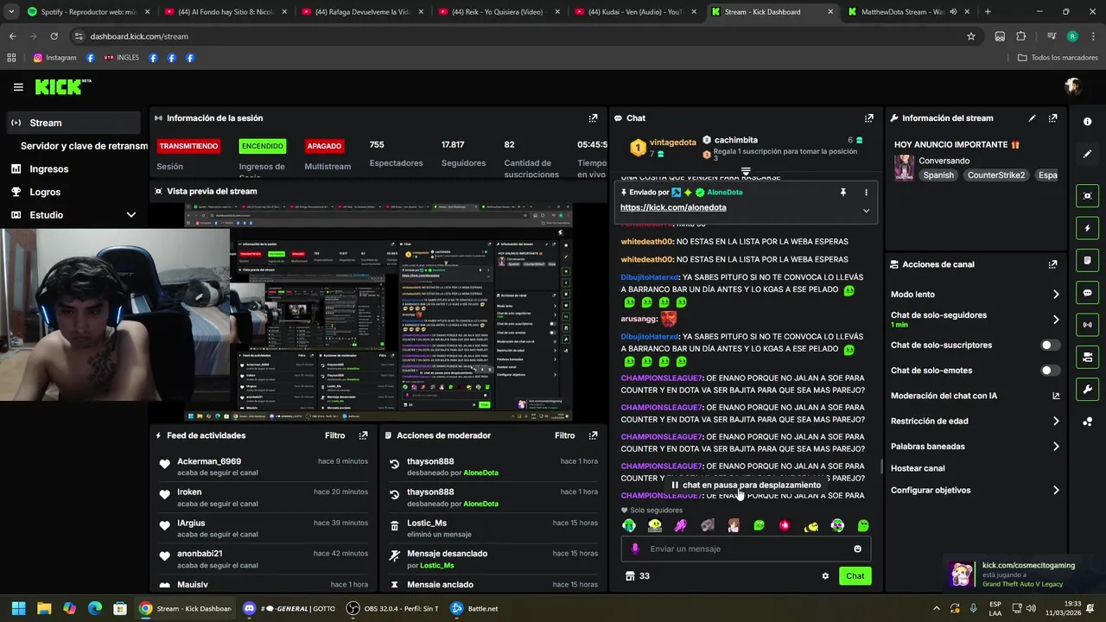The height and width of the screenshot is (622, 1106).
Task: Expand Restricción de edad options
Action: point(1056,422)
